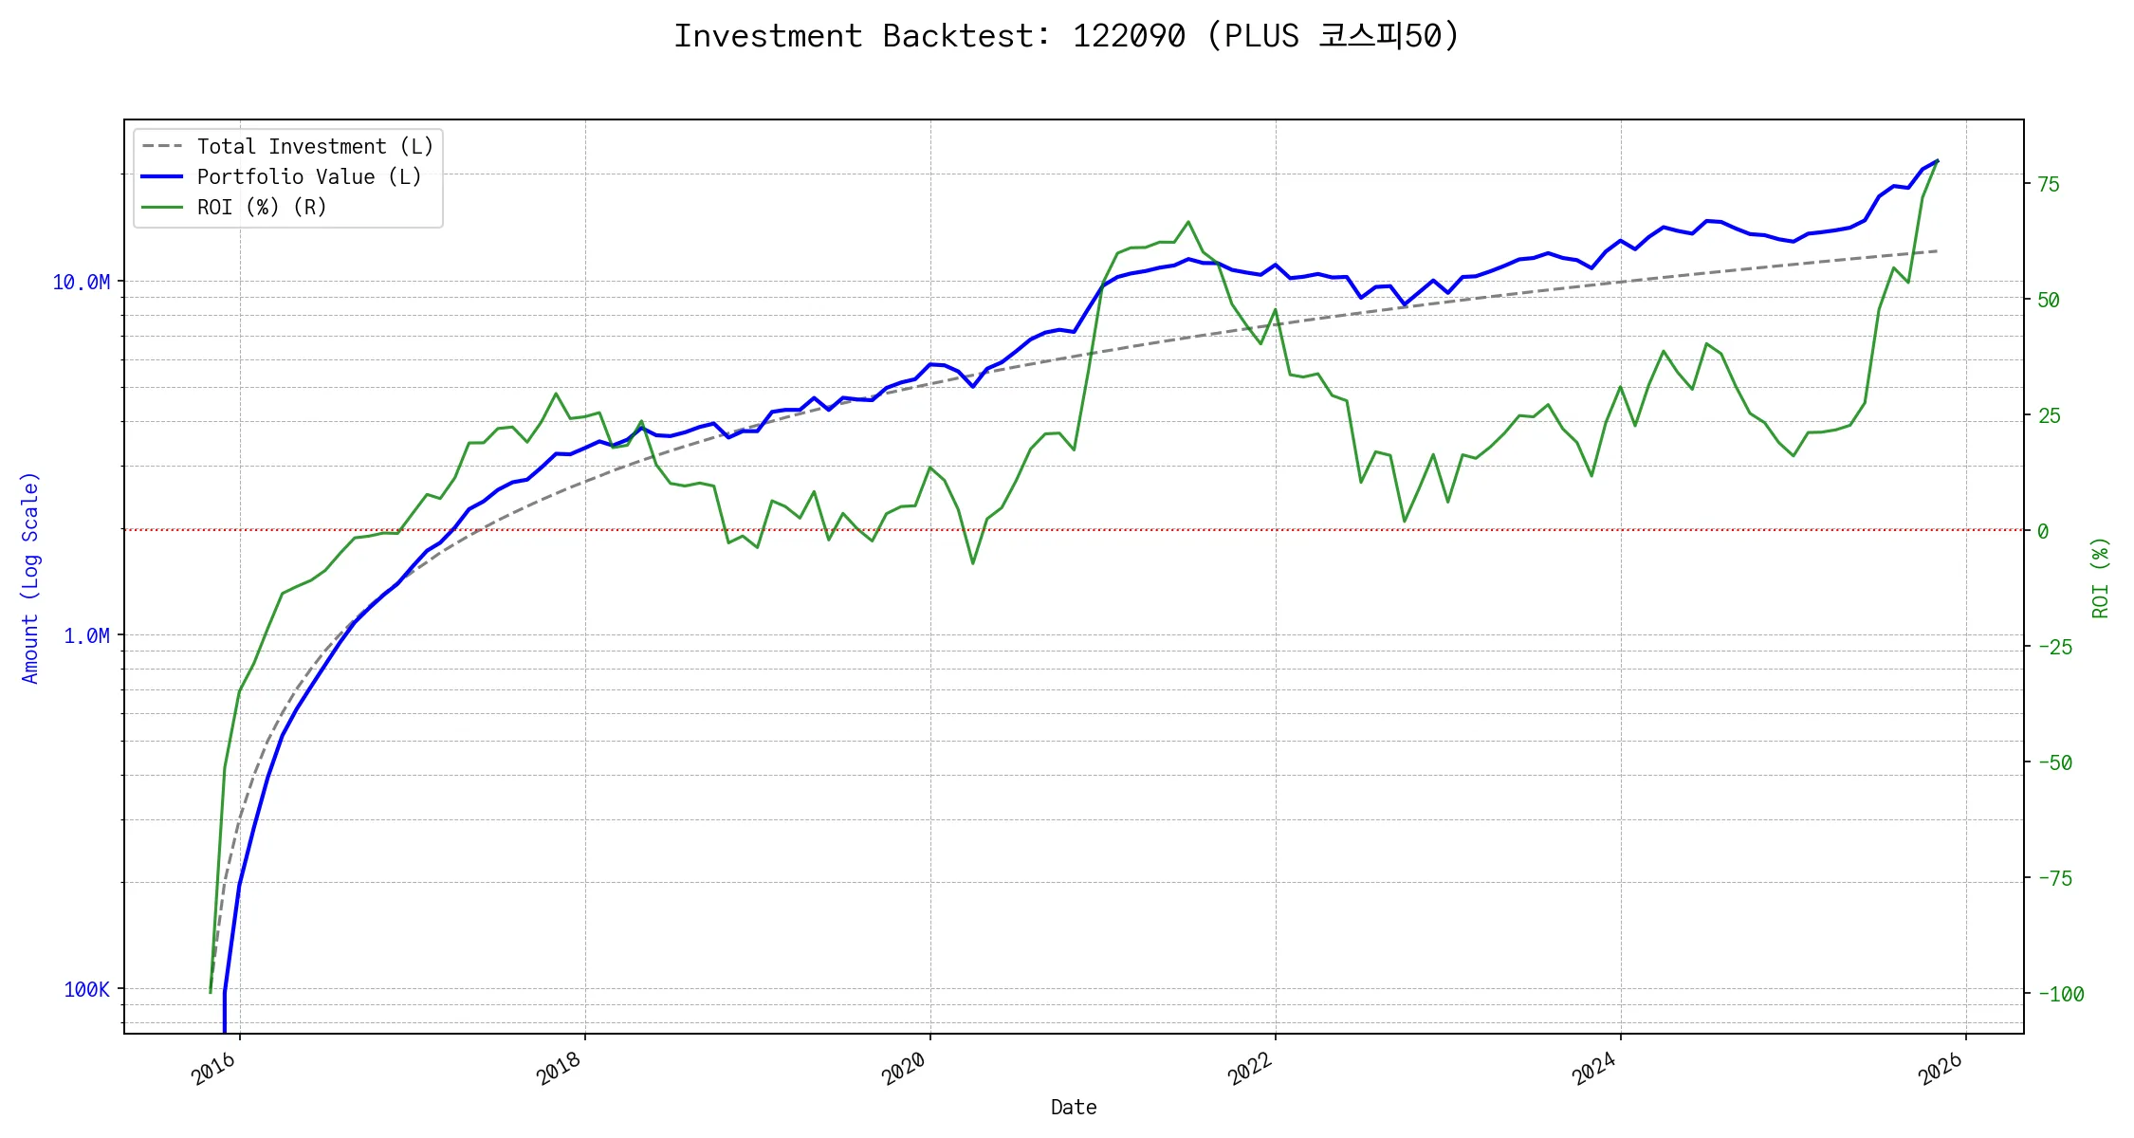The image size is (2134, 1138).
Task: Click the Amount (Log Scale) axis title
Action: tap(30, 578)
